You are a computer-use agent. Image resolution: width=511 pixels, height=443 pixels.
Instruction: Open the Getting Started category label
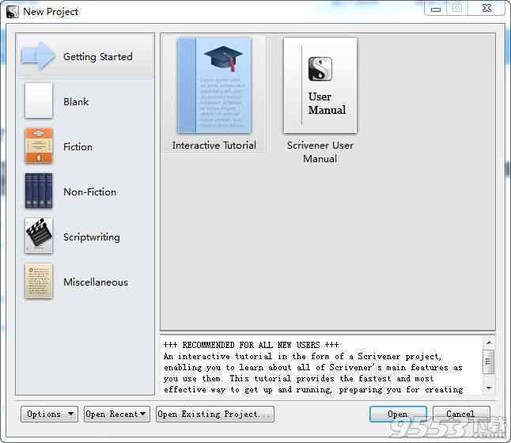click(x=98, y=57)
